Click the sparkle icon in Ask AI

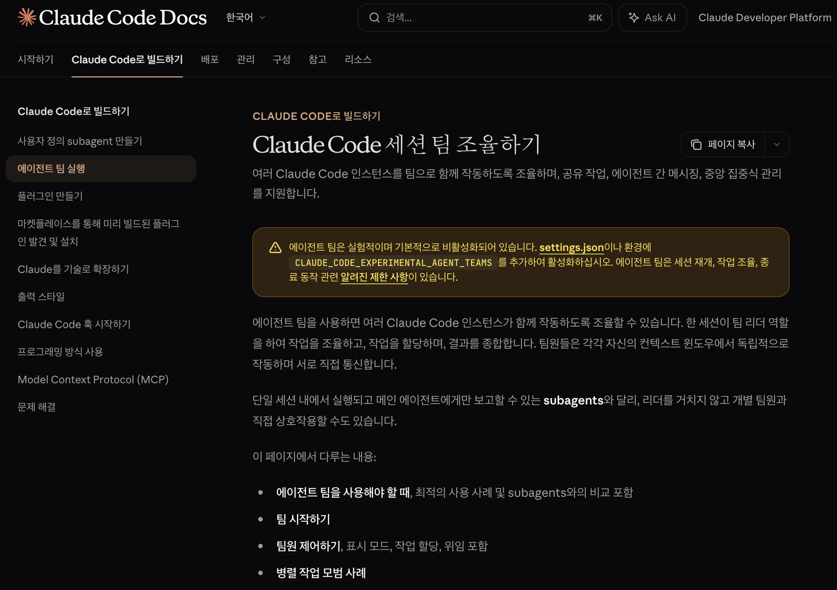634,18
